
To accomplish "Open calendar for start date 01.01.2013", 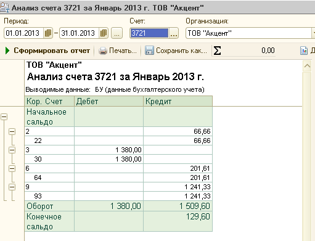I will (x=48, y=33).
